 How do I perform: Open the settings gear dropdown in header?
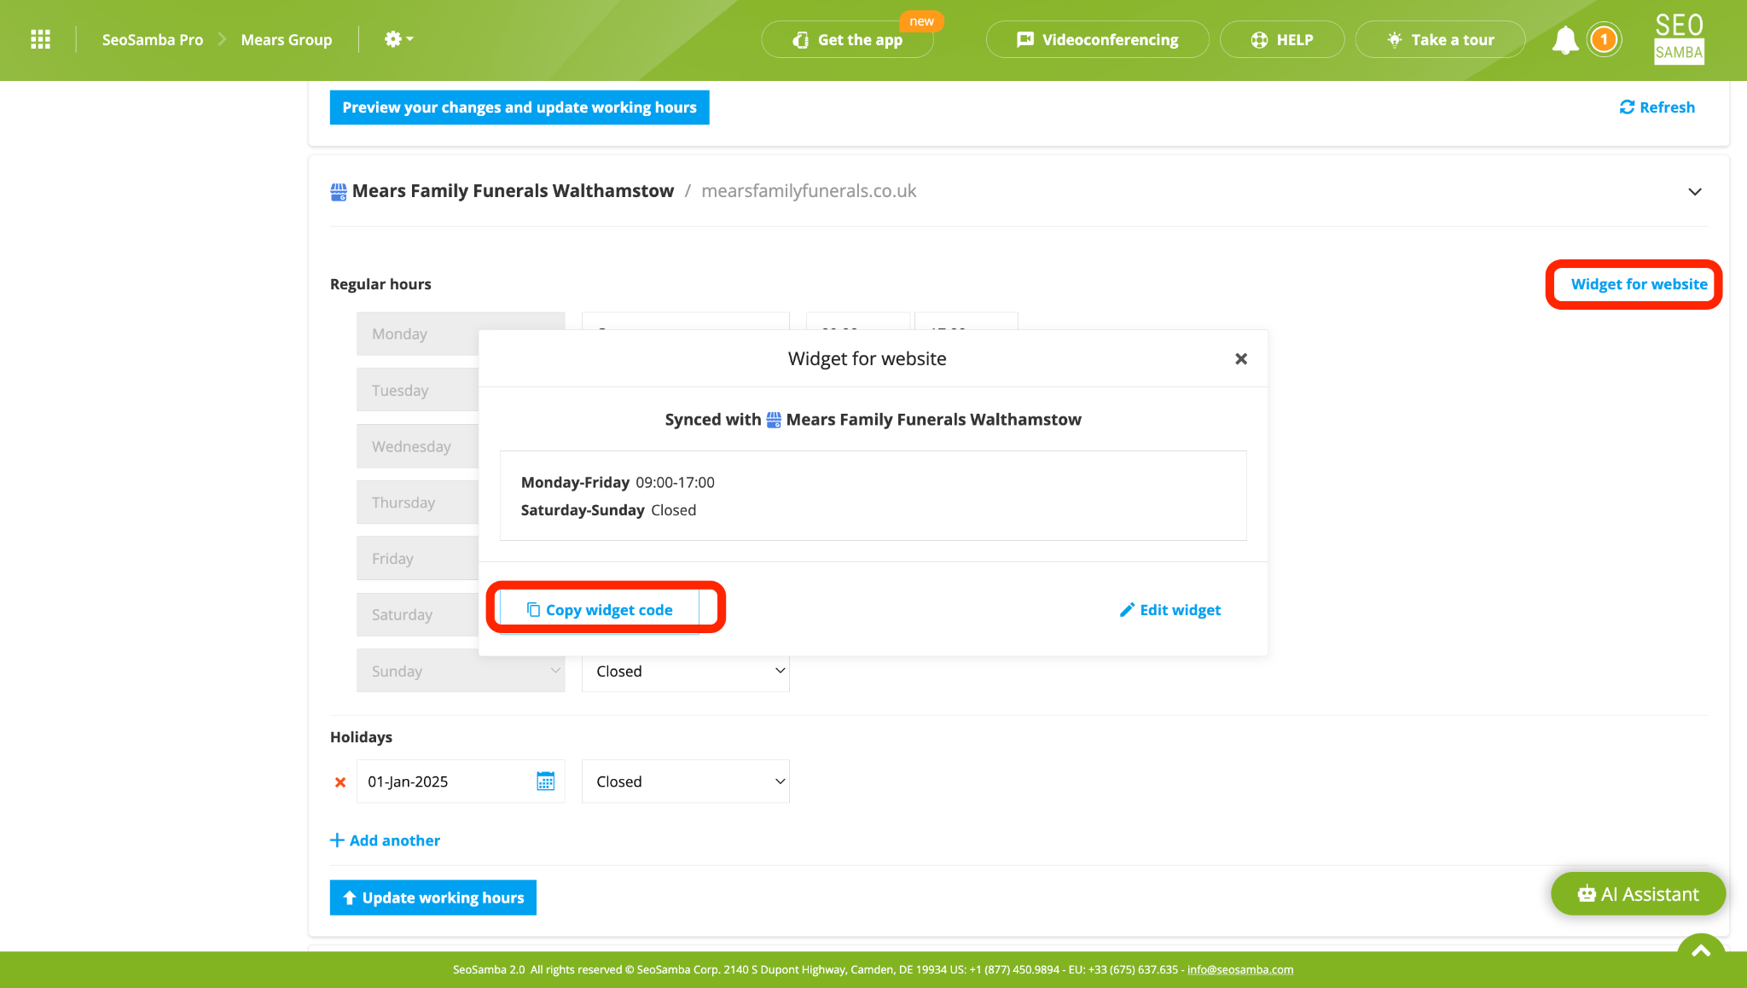[x=398, y=39]
